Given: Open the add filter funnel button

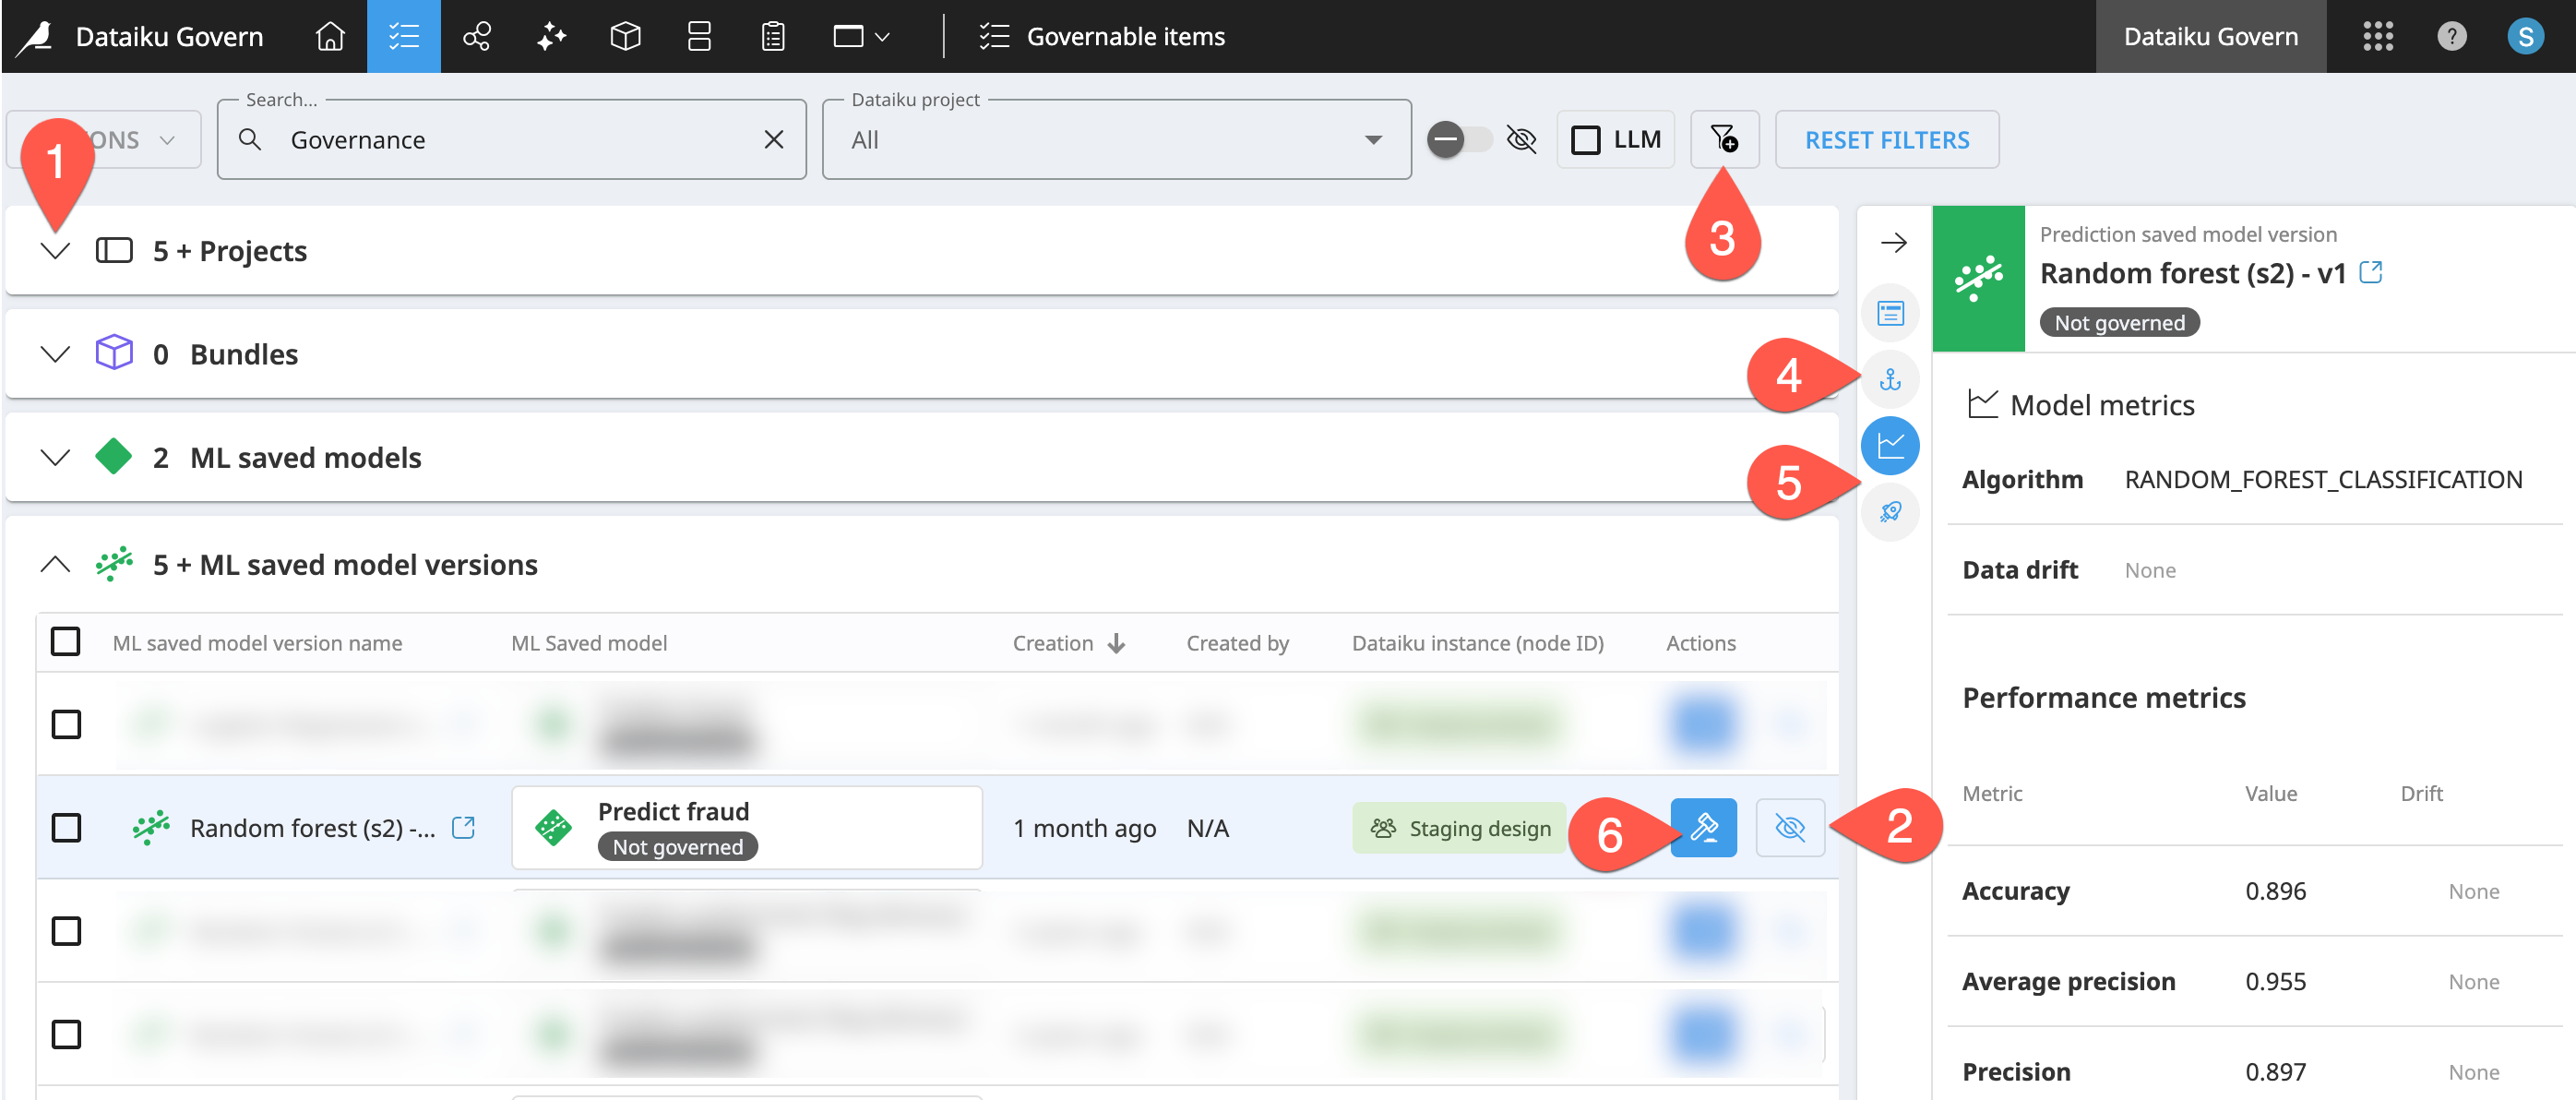Looking at the screenshot, I should 1724,139.
